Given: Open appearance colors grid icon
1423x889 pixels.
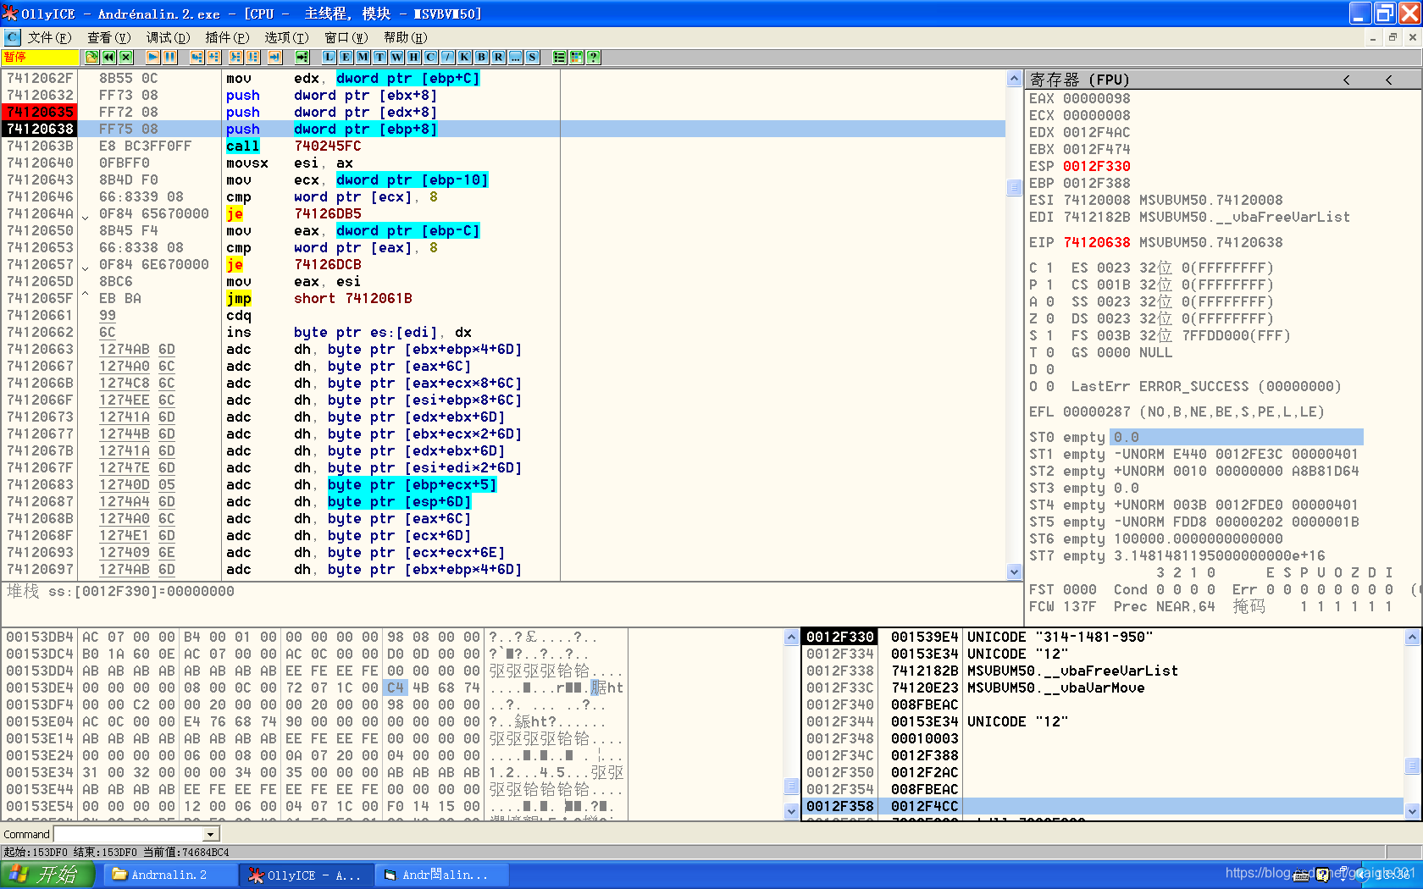Looking at the screenshot, I should tap(576, 57).
